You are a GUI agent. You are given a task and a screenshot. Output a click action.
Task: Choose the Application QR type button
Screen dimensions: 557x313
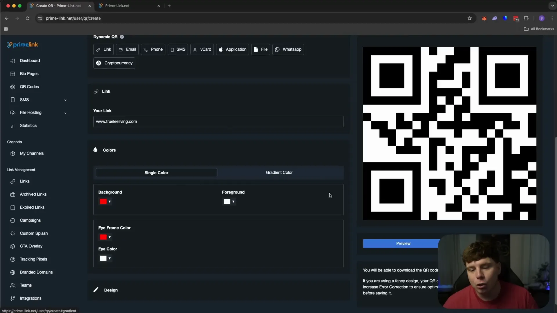232,50
